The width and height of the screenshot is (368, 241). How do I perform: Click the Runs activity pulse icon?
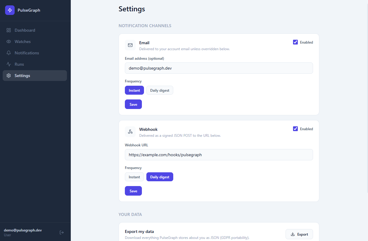[x=9, y=64]
